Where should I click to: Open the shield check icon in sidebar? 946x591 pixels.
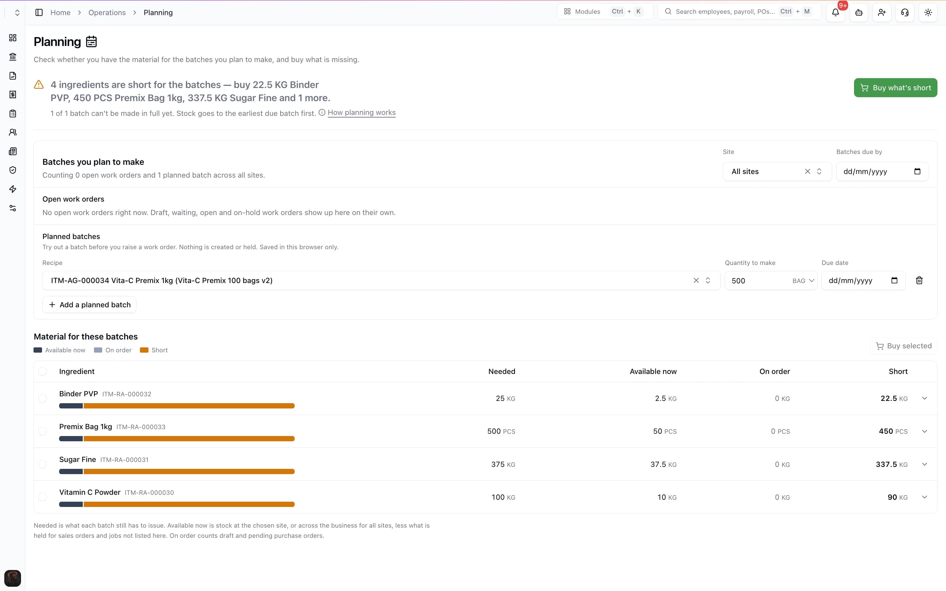click(x=12, y=170)
